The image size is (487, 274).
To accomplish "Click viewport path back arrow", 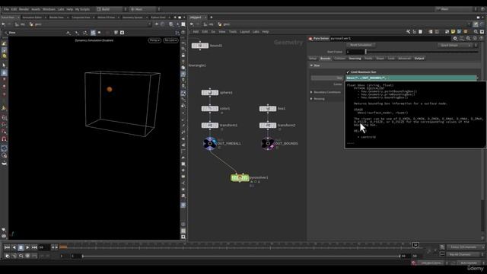I will 3,24.
